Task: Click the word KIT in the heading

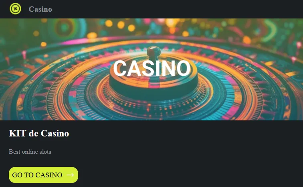Action: tap(18, 133)
